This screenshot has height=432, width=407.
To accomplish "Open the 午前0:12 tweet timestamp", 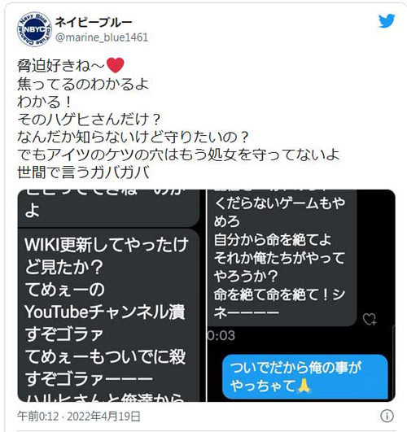I will (x=38, y=416).
